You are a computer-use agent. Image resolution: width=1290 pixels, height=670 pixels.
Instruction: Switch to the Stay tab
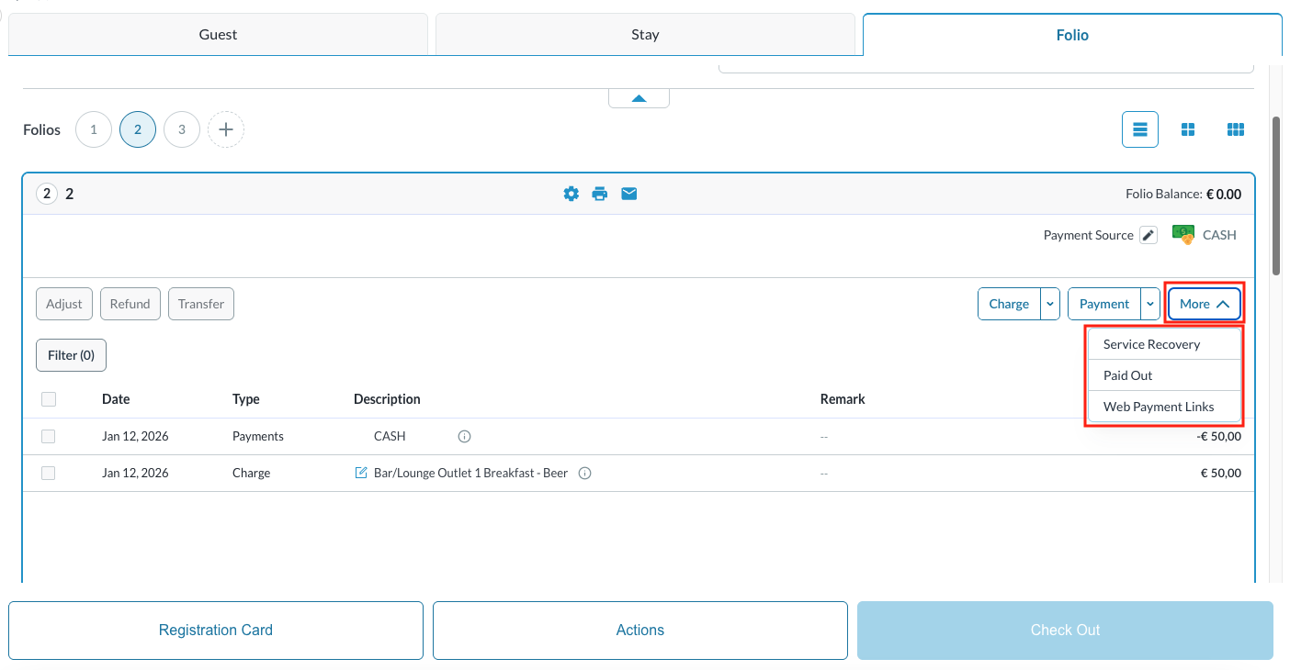[x=645, y=34]
